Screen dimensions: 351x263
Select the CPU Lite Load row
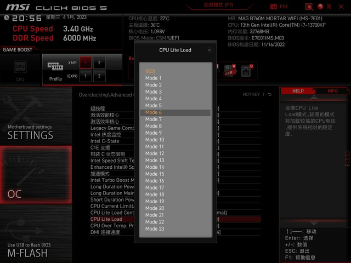175,219
